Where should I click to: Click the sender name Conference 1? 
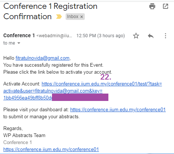[19, 35]
